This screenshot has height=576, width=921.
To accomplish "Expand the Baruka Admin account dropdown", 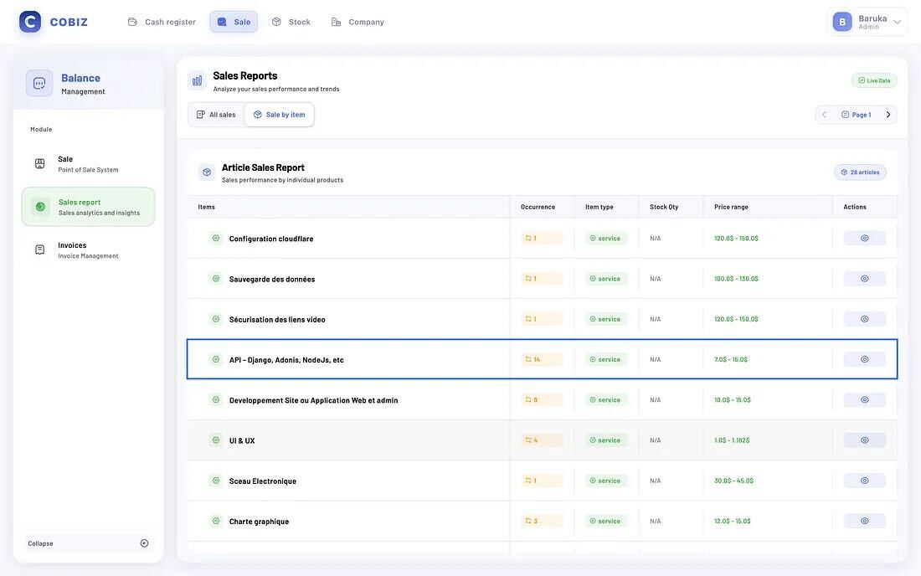I will tap(898, 22).
